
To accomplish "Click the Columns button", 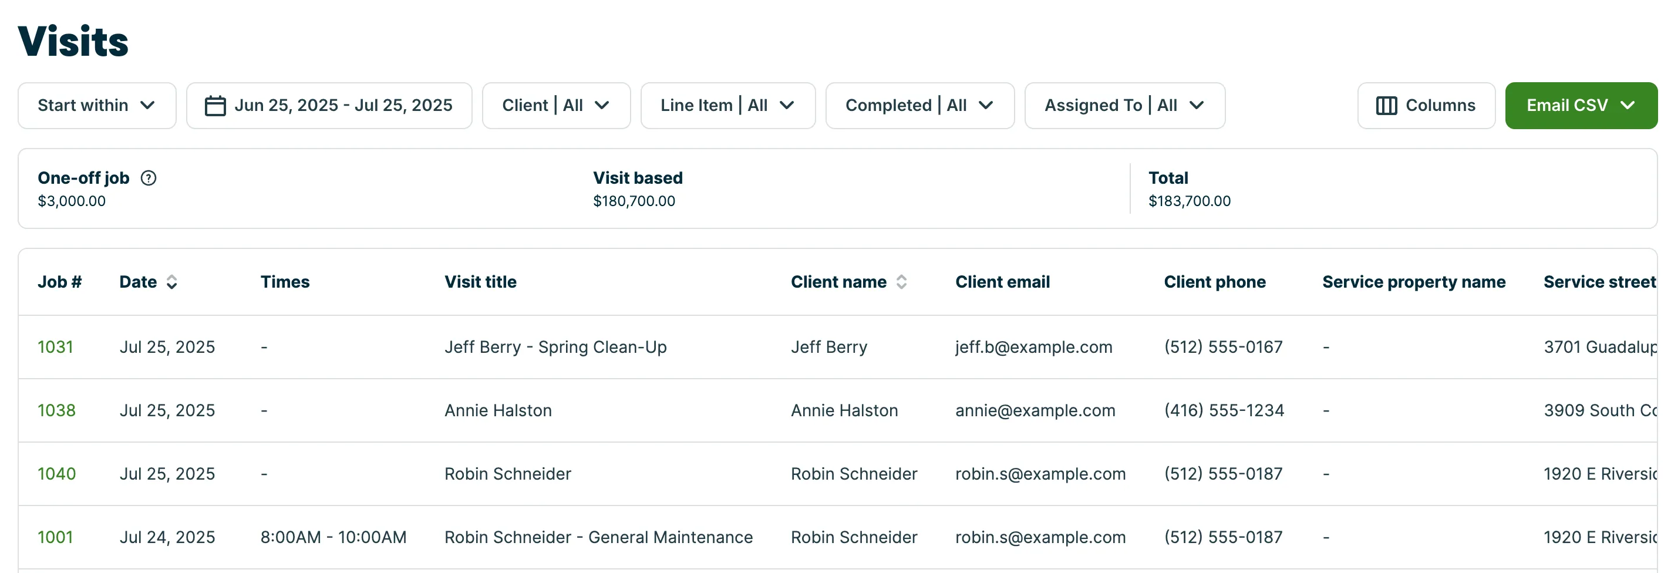I will [1426, 106].
